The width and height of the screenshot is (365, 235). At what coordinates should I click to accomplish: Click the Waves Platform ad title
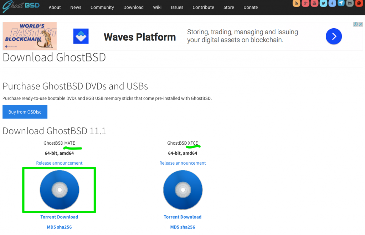pyautogui.click(x=140, y=37)
